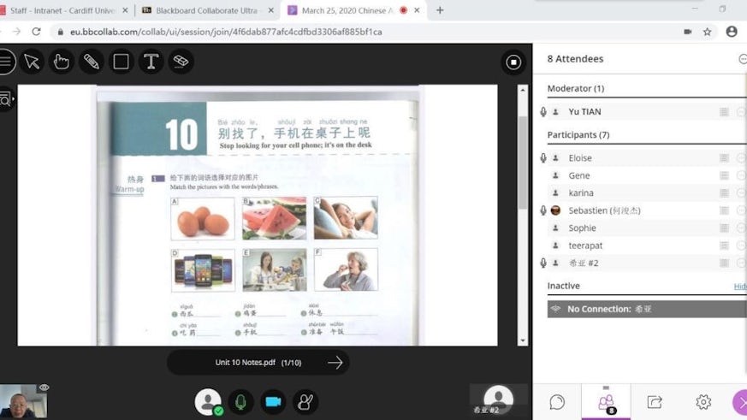Open the My Settings gear tab
747x420 pixels.
pyautogui.click(x=703, y=401)
